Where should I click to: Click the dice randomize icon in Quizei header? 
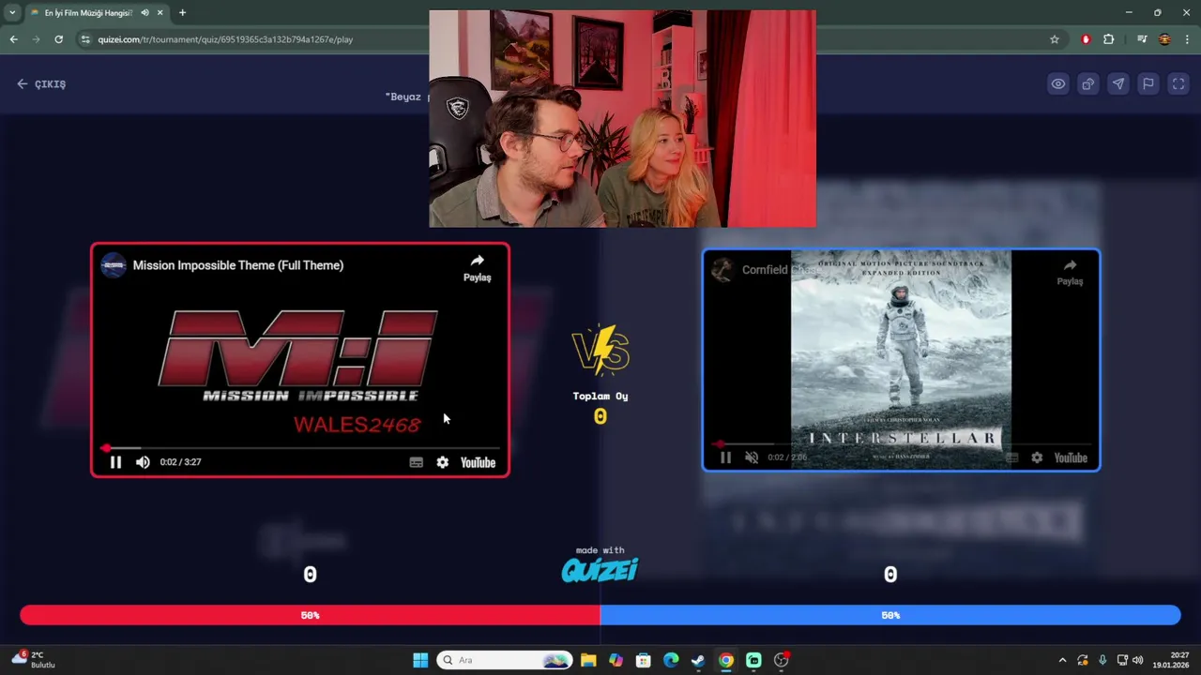click(x=1088, y=83)
